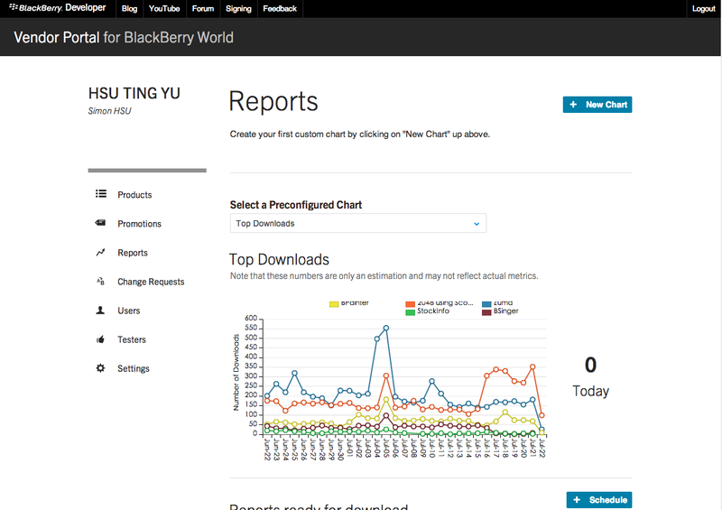Open the YouTube menu item
The width and height of the screenshot is (722, 510).
click(164, 9)
